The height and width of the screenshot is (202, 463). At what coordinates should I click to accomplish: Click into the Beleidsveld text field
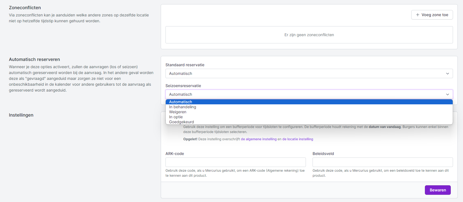(x=382, y=162)
